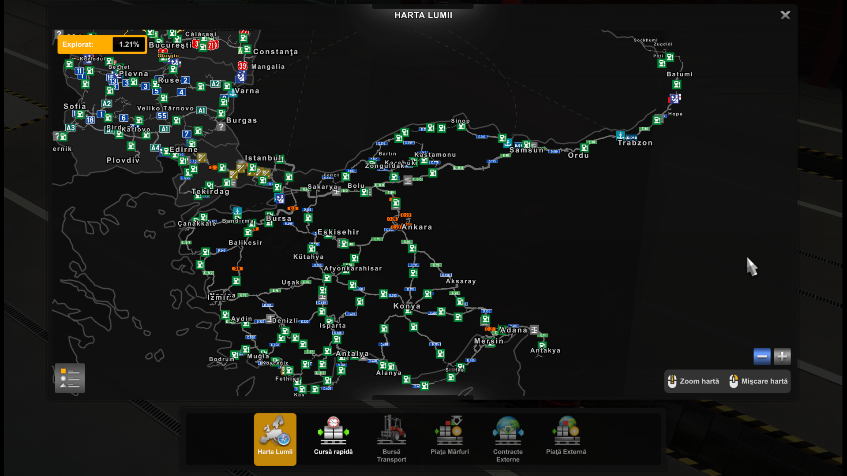
Task: Select the Balikesir city label
Action: pos(245,243)
